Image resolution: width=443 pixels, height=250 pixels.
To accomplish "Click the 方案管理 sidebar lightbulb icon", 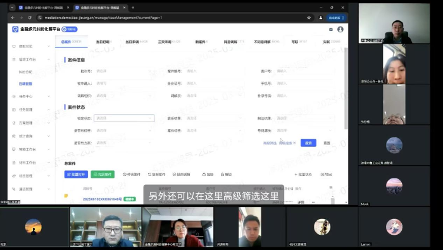I will pyautogui.click(x=14, y=123).
